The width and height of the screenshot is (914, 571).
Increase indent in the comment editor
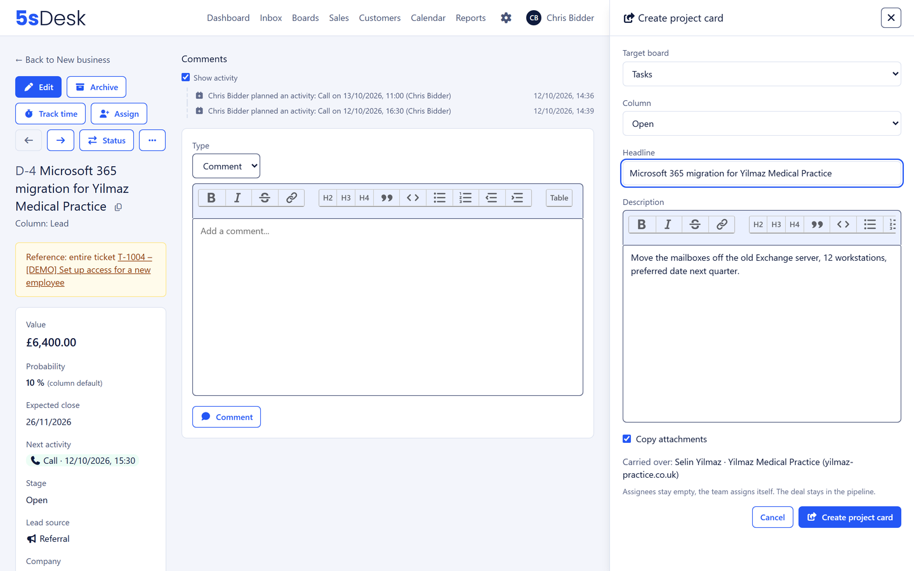tap(518, 198)
